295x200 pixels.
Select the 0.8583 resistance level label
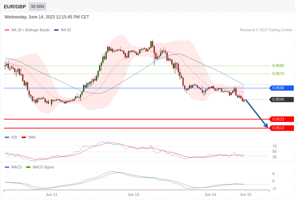[278, 66]
